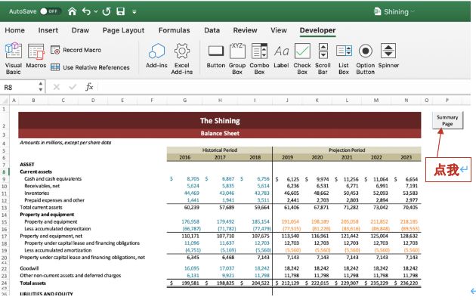
Task: Insert a Scroll Bar control
Action: click(323, 58)
